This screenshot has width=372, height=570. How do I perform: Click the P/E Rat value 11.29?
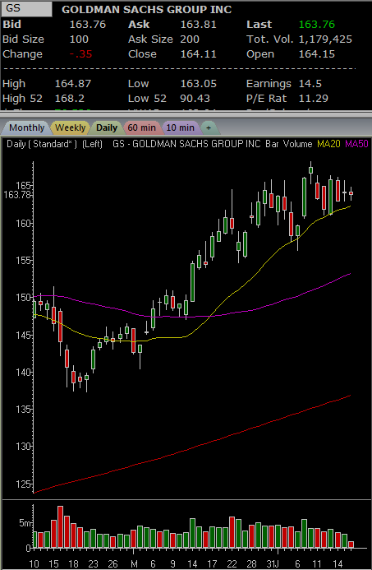pyautogui.click(x=314, y=99)
